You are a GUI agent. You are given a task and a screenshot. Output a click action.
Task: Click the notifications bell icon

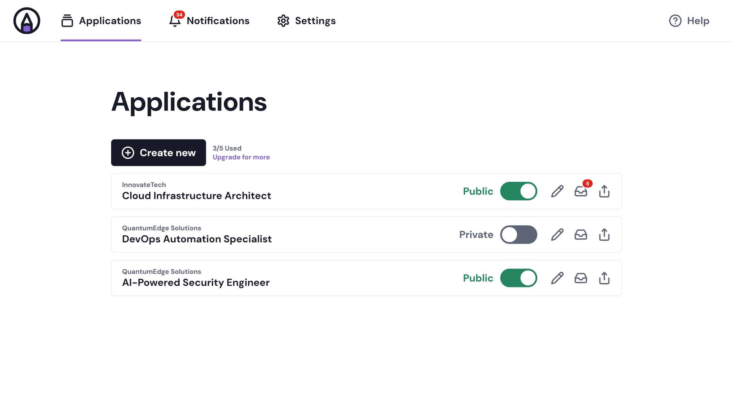tap(175, 21)
